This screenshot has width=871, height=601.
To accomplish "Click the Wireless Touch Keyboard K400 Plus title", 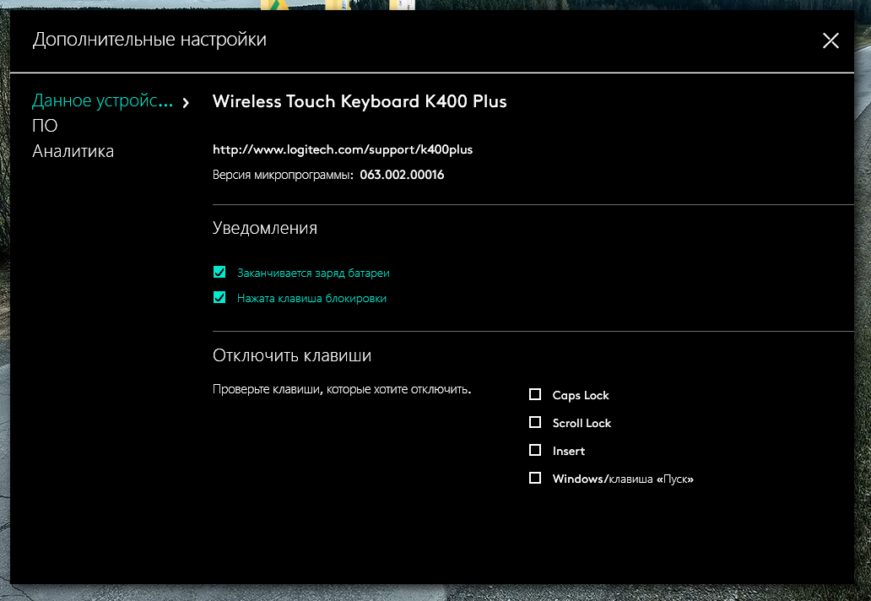I will pos(360,101).
